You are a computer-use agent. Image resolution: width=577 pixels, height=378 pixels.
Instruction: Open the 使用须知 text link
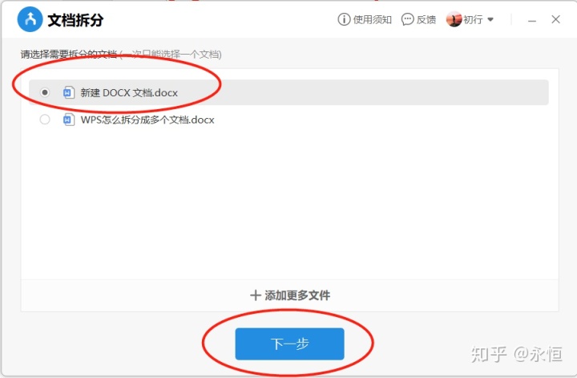pos(372,19)
